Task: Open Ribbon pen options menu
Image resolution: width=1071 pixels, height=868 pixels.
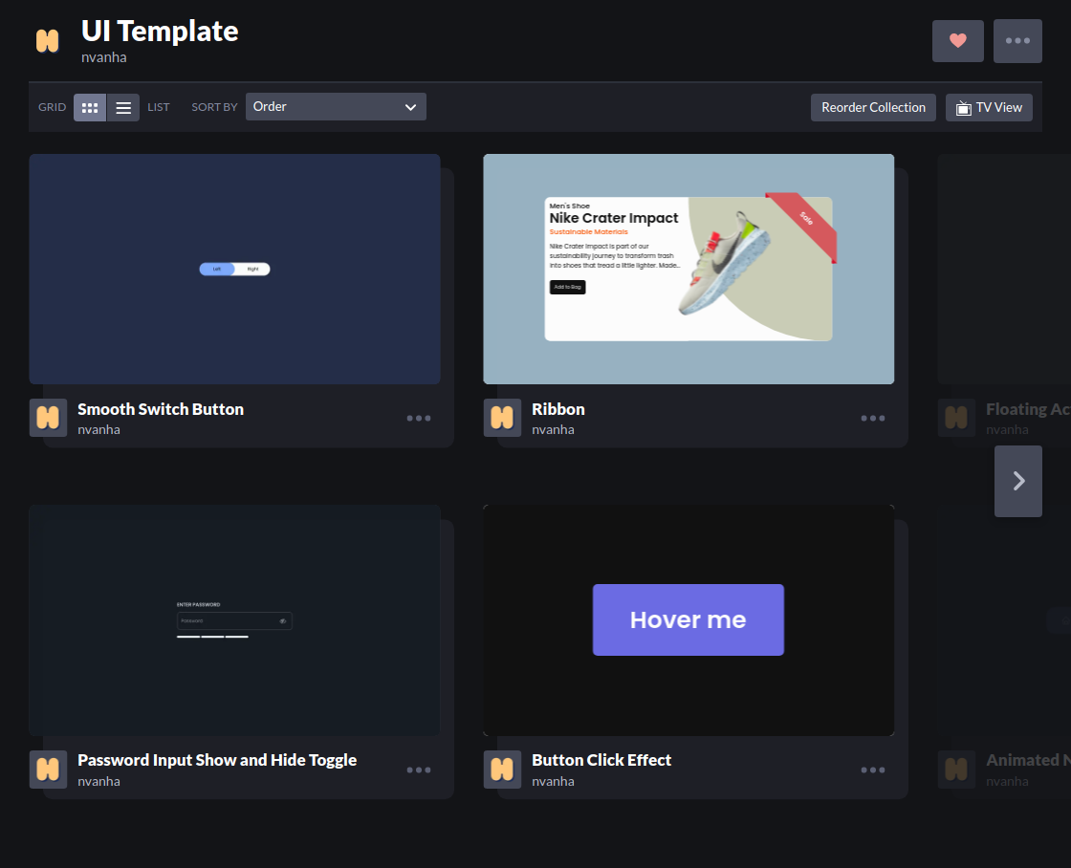Action: 873,418
